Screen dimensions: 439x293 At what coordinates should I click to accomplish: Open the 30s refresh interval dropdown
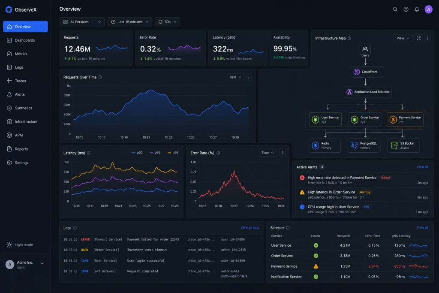point(167,22)
